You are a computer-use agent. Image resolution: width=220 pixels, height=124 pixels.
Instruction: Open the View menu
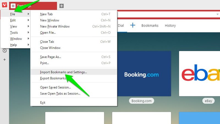pos(16,26)
